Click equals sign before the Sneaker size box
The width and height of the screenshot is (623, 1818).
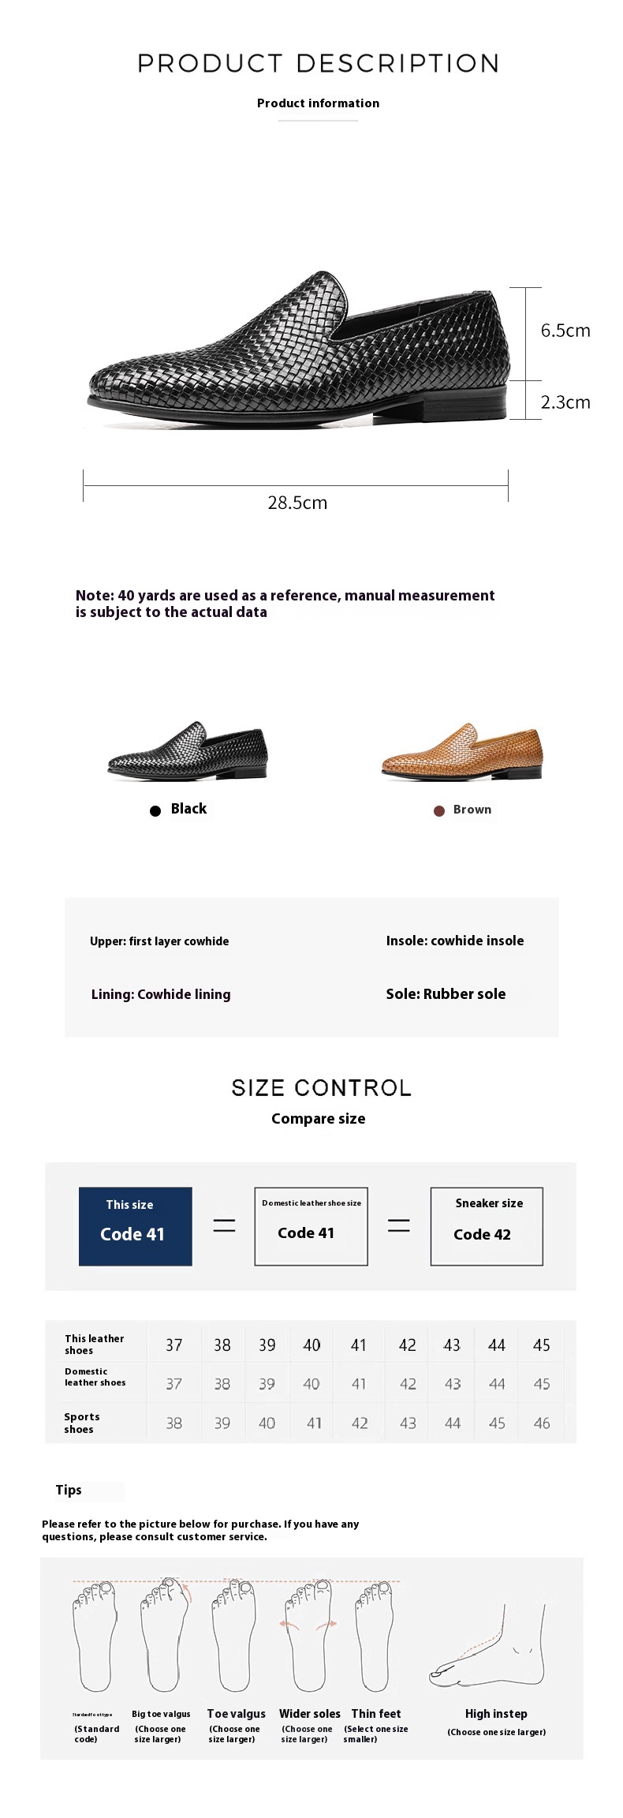click(x=399, y=1225)
